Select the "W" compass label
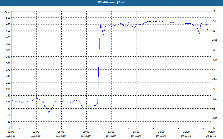 214,70
